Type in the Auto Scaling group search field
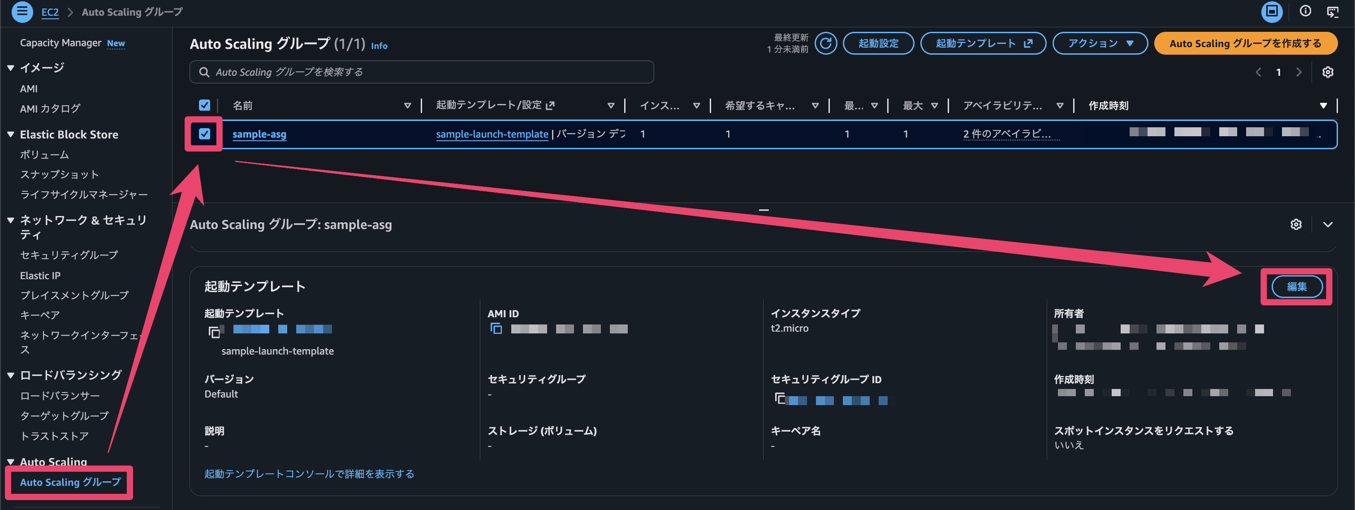Image resolution: width=1355 pixels, height=510 pixels. 421,72
